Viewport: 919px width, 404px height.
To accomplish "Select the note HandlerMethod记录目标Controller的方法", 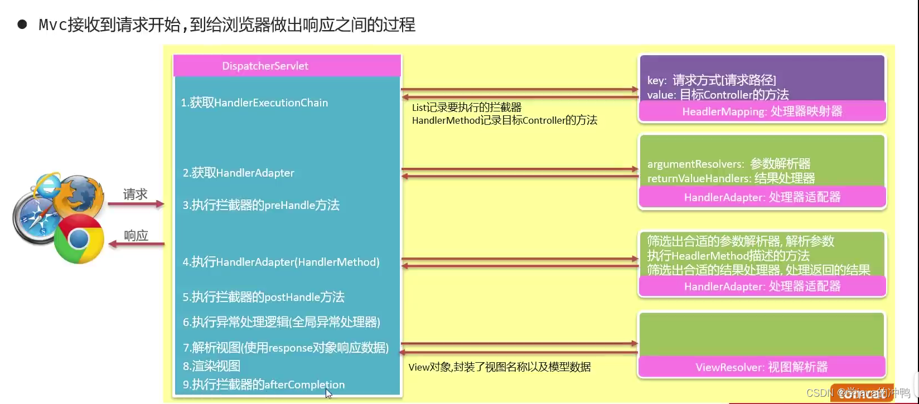I will [505, 120].
